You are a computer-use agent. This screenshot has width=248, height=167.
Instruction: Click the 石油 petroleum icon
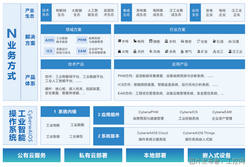(x=214, y=41)
